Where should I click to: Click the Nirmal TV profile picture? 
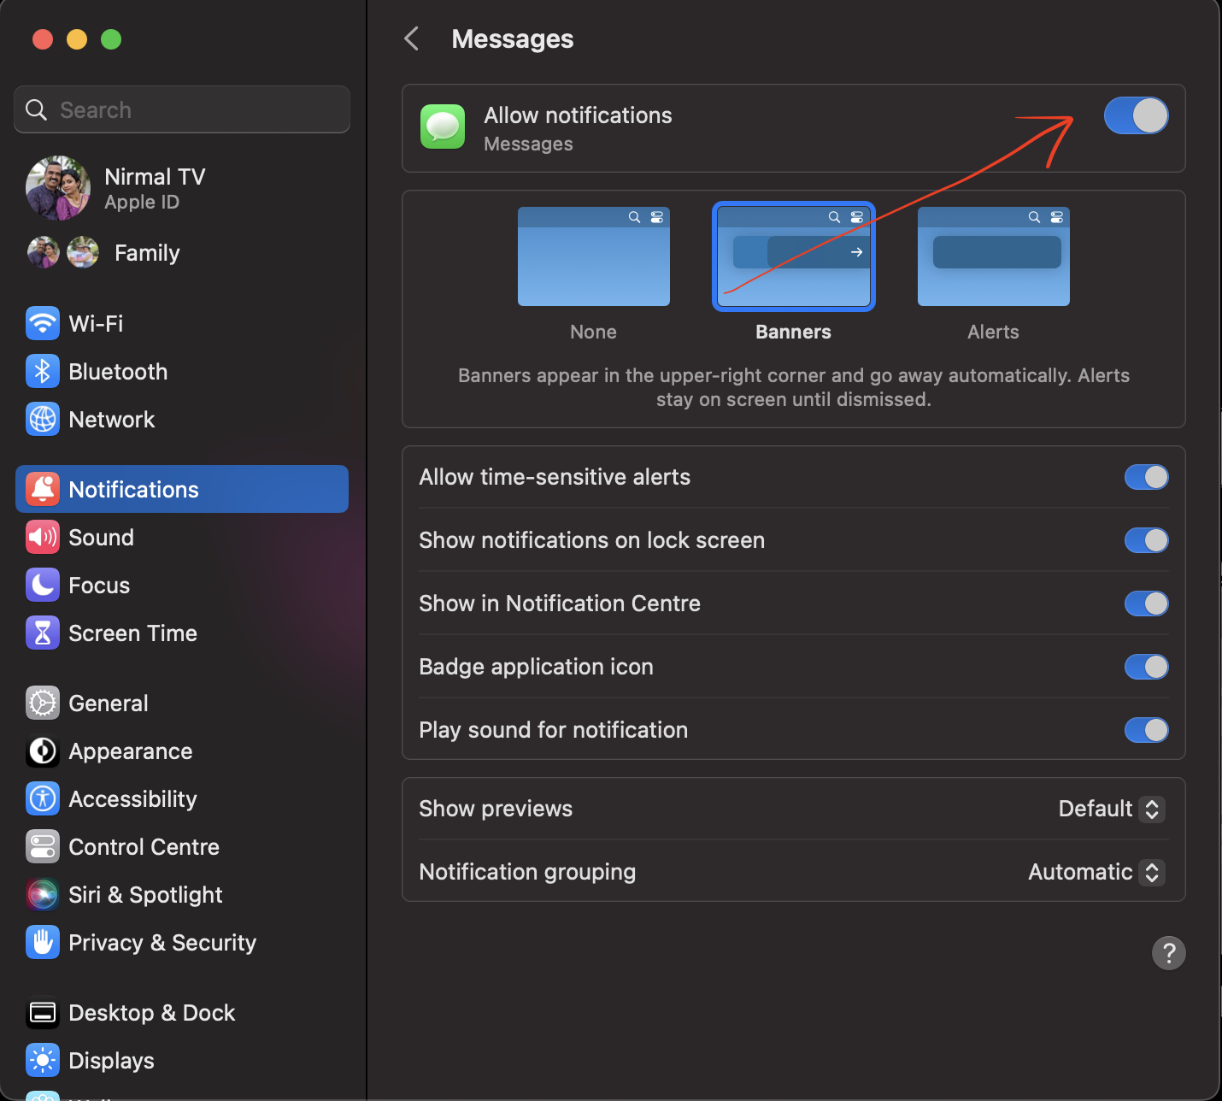point(58,188)
